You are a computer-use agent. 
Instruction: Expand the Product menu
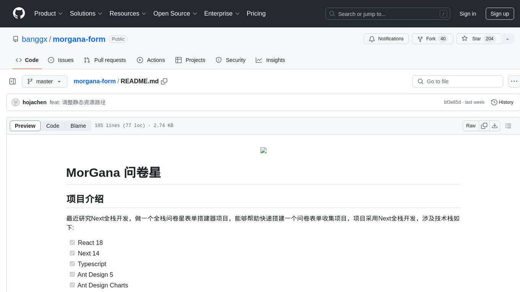point(49,13)
